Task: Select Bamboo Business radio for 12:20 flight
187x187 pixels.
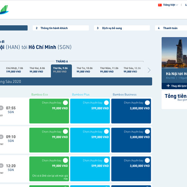Action: click(x=147, y=161)
